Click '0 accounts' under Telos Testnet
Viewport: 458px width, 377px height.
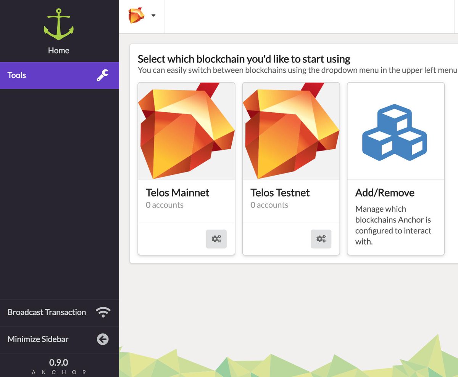point(269,205)
